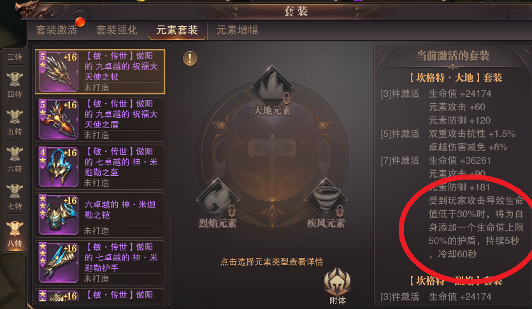This screenshot has width=532, height=309.
Task: Select the 祝福大天使之盾 shield item
Action: (x=100, y=119)
